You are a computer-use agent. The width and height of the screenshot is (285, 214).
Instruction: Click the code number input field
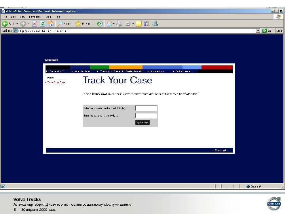click(146, 116)
